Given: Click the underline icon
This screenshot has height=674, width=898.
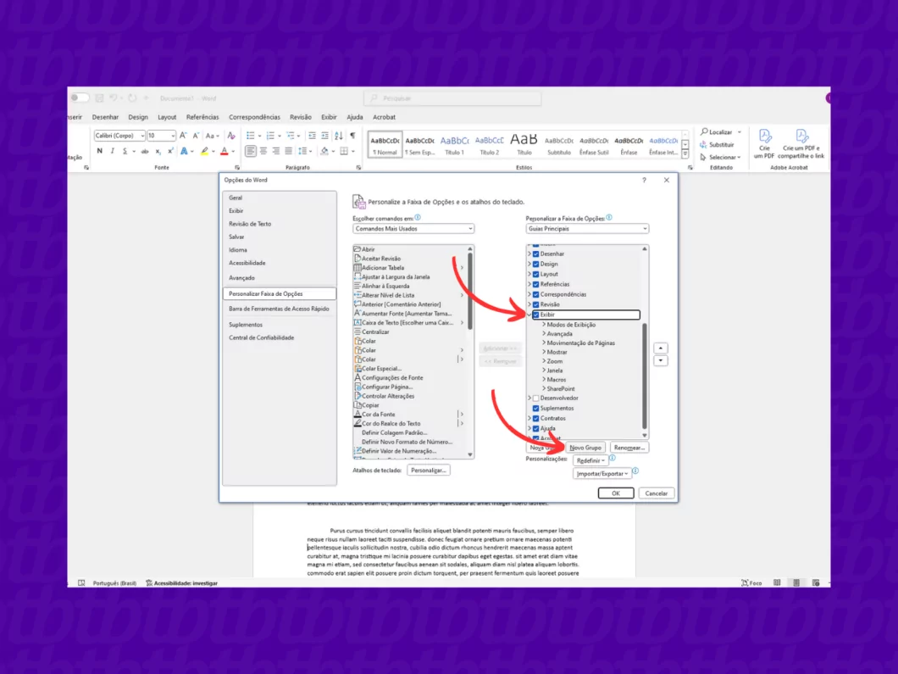Looking at the screenshot, I should click(125, 151).
